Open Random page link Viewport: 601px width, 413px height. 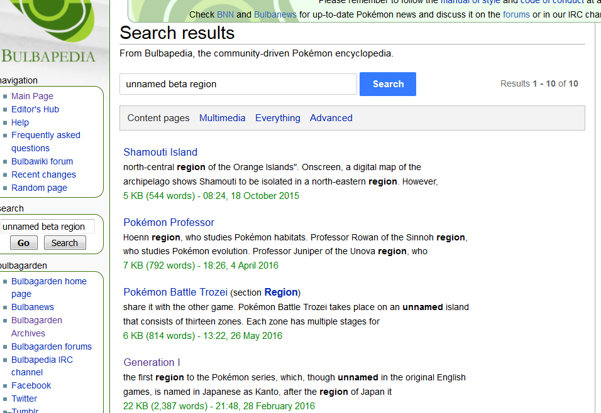39,188
